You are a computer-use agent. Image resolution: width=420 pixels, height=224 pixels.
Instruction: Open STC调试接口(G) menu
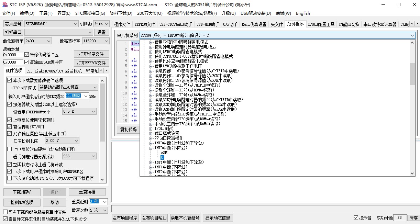point(90,13)
